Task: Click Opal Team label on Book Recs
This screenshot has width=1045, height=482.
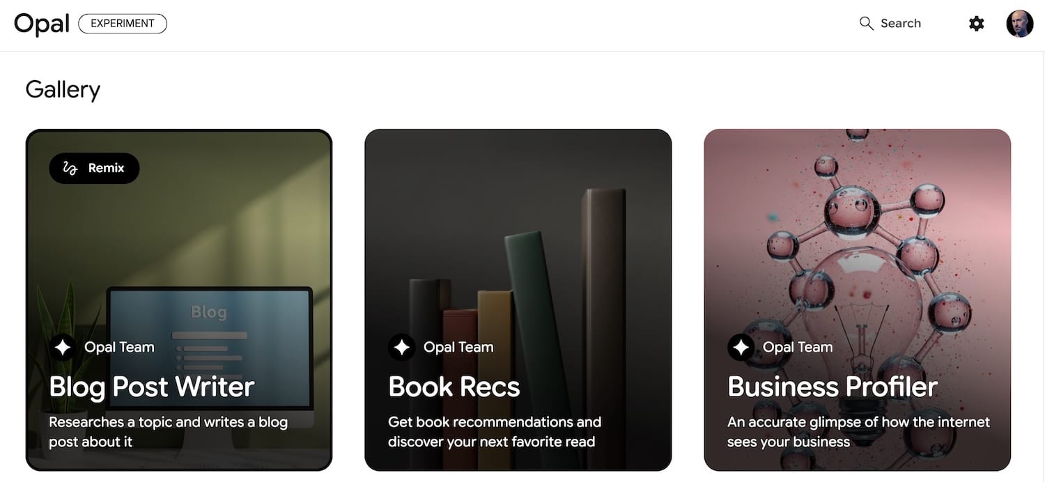Action: [458, 347]
